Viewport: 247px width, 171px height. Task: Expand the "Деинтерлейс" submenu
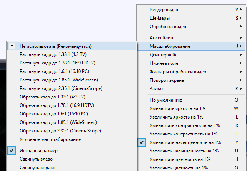(164, 55)
